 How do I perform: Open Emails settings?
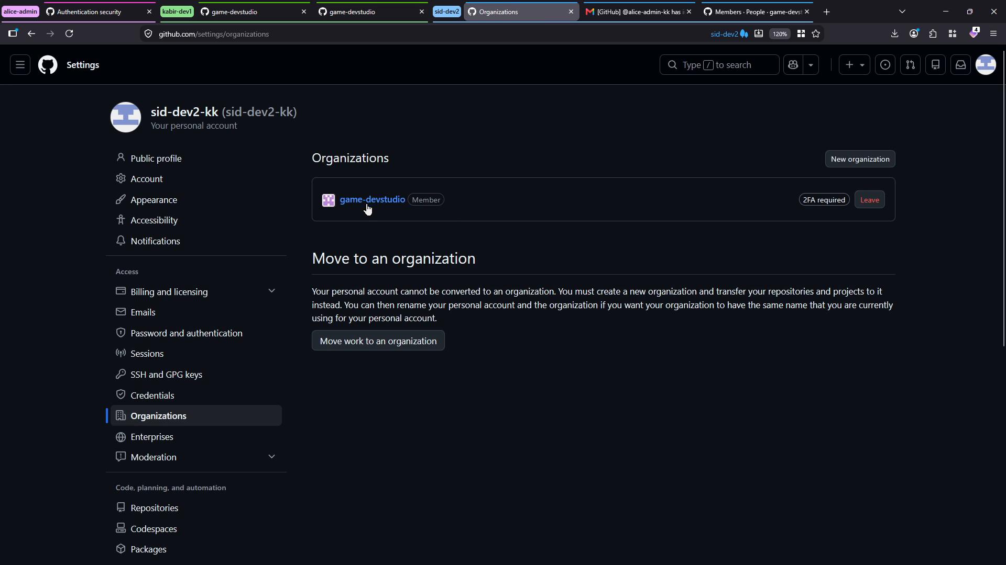(x=196, y=312)
